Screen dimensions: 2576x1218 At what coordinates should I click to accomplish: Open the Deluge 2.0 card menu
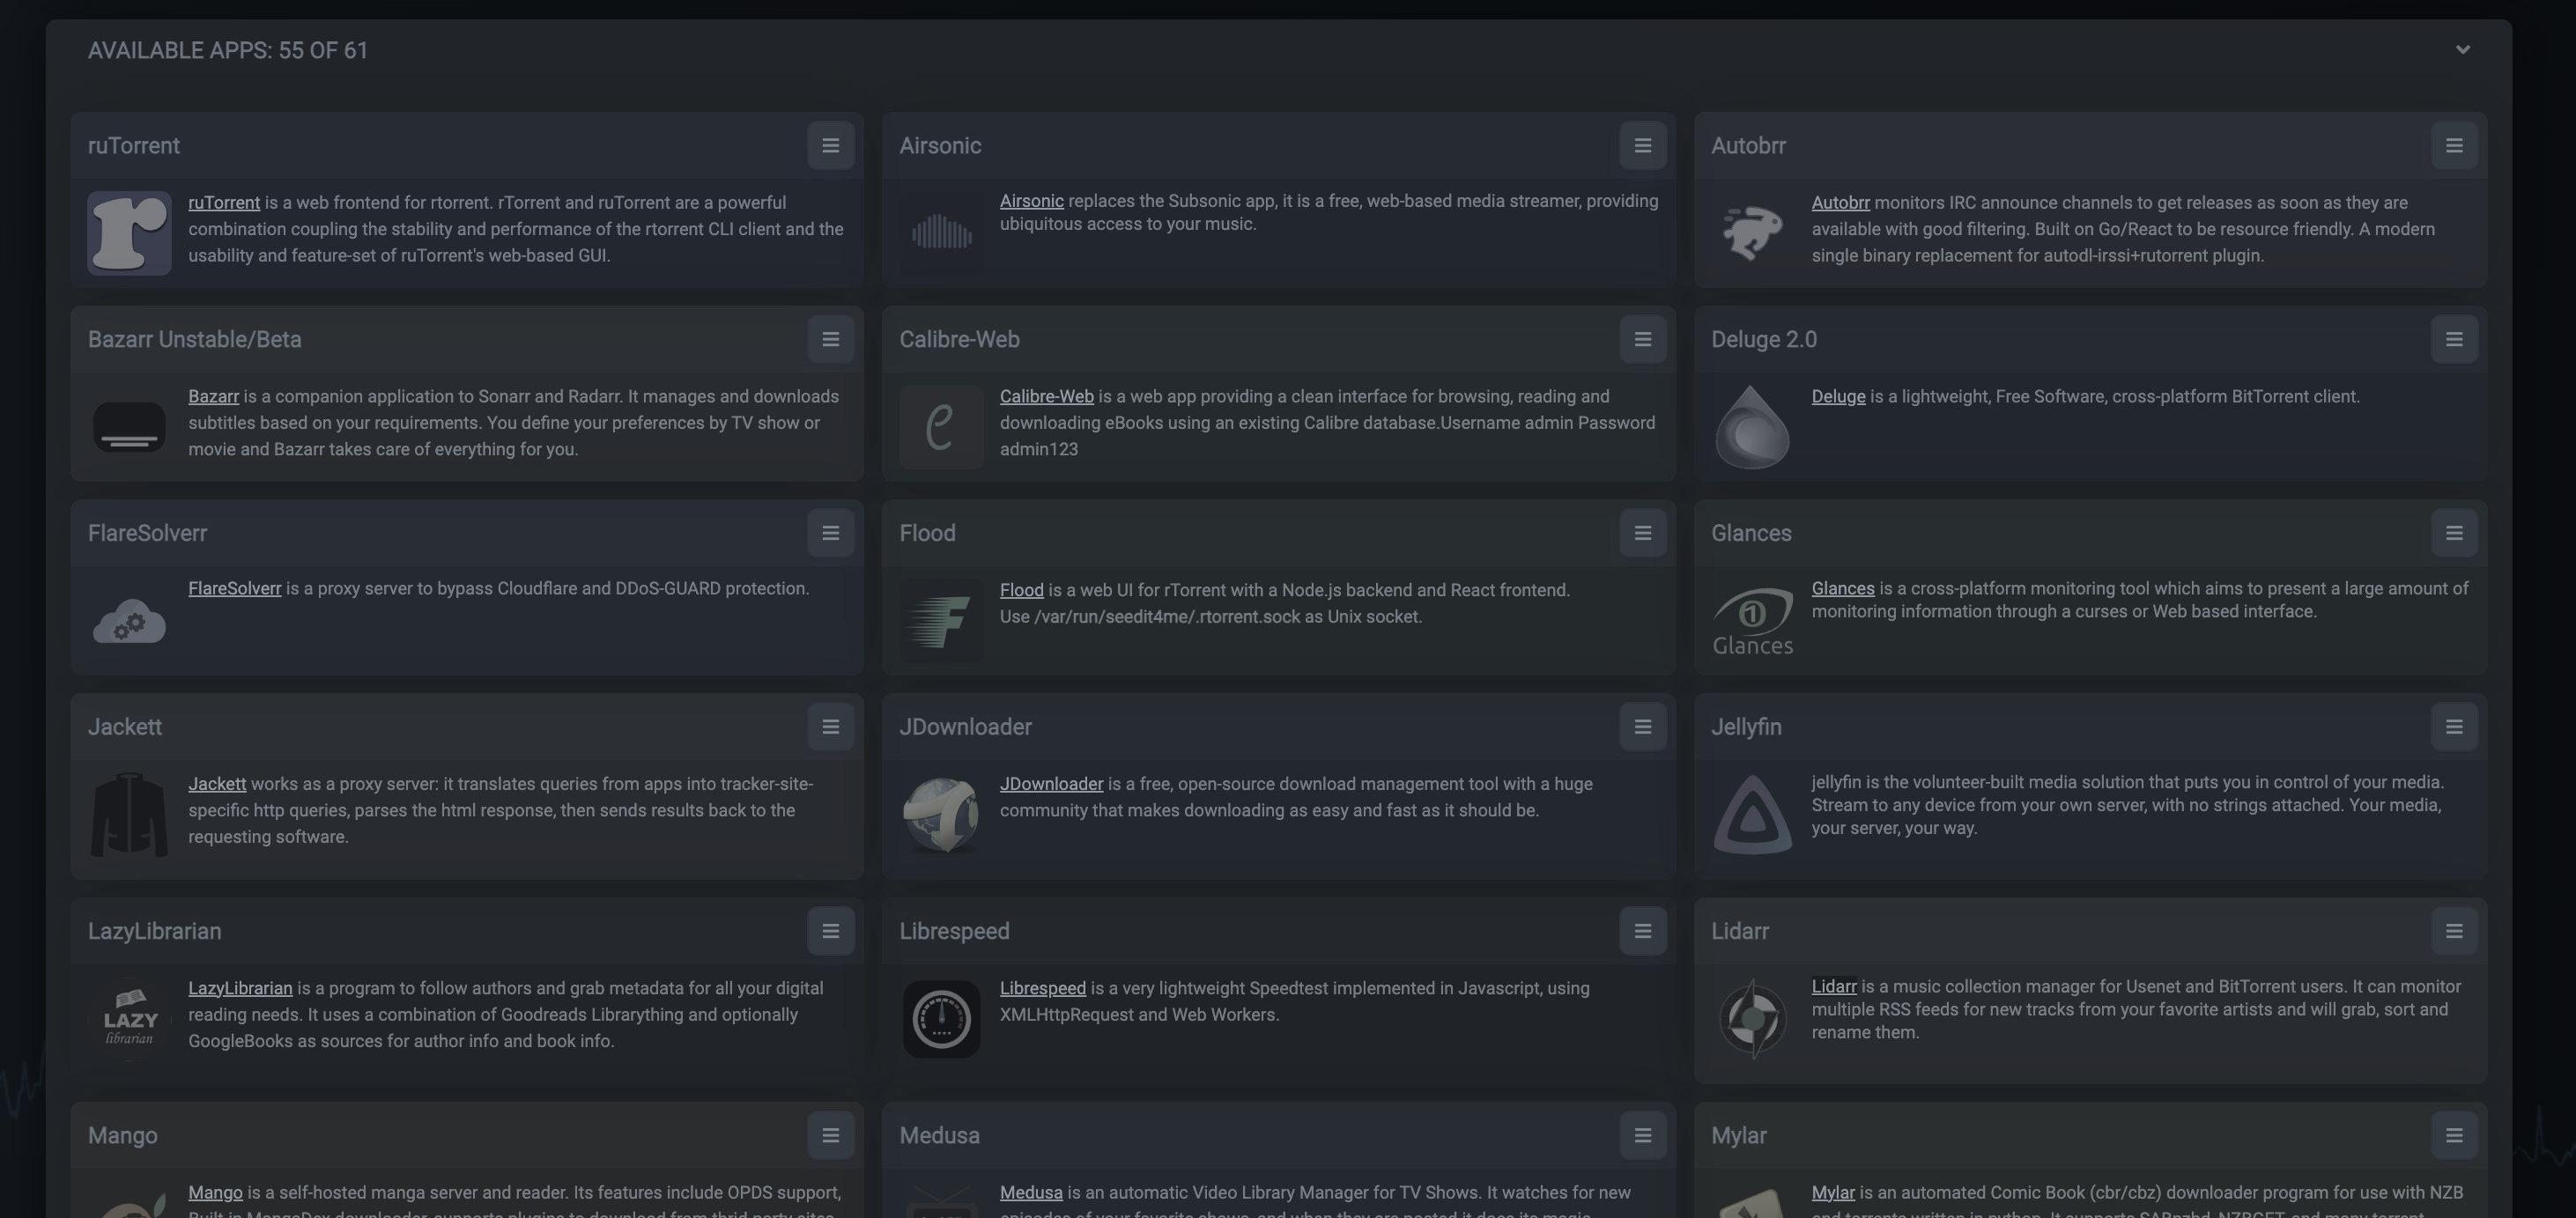2454,340
